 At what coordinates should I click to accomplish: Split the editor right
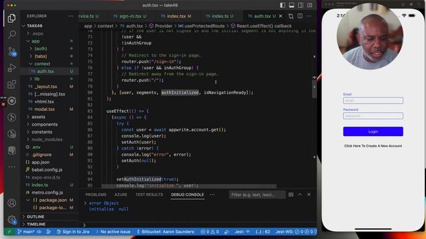pyautogui.click(x=300, y=16)
